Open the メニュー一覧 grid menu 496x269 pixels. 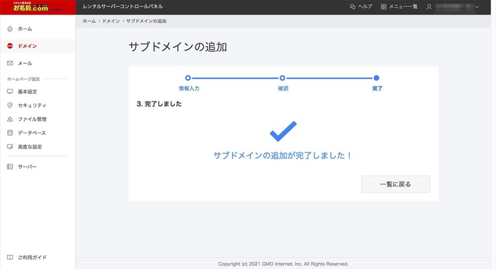[x=399, y=7]
